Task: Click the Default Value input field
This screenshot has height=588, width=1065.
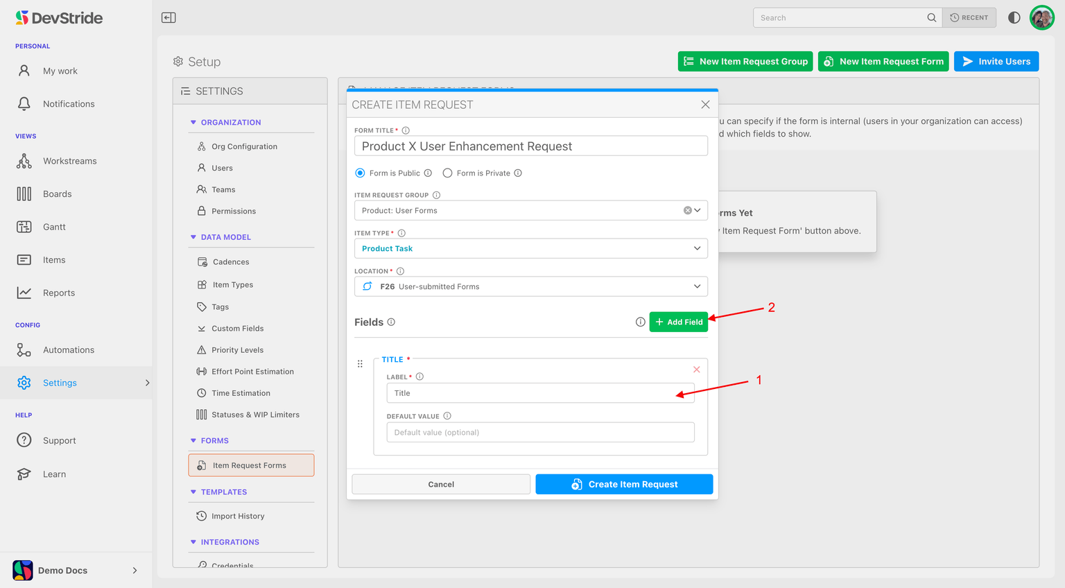Action: [540, 432]
